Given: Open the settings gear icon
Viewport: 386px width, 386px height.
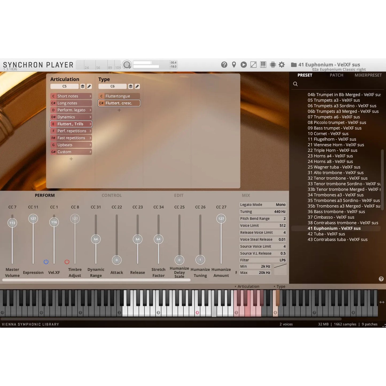Looking at the screenshot, I should (282, 65).
